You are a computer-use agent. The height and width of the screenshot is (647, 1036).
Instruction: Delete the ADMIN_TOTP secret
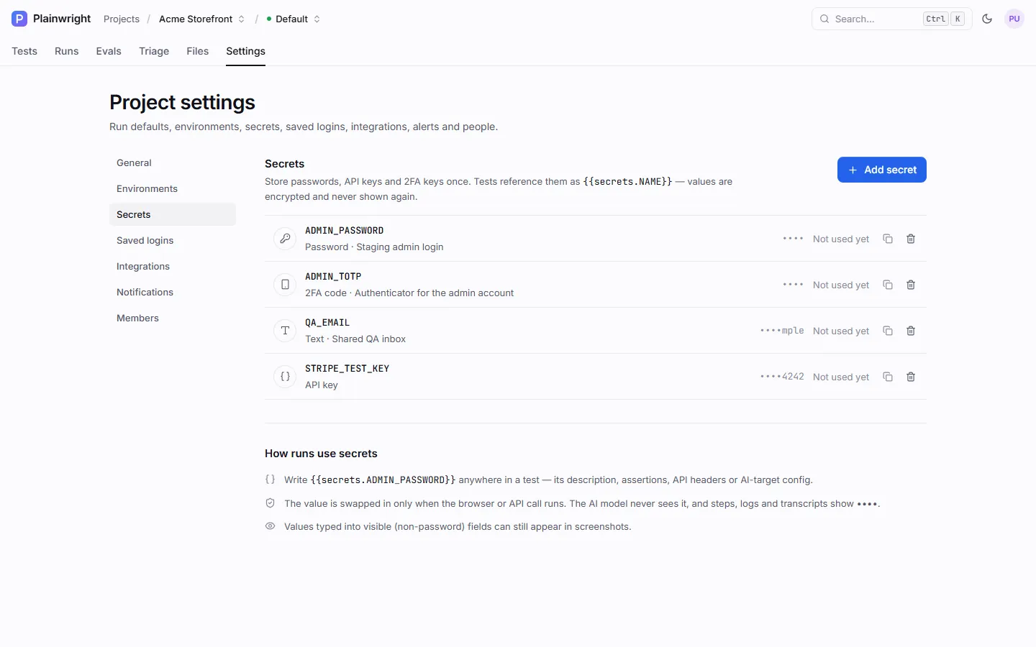tap(911, 285)
